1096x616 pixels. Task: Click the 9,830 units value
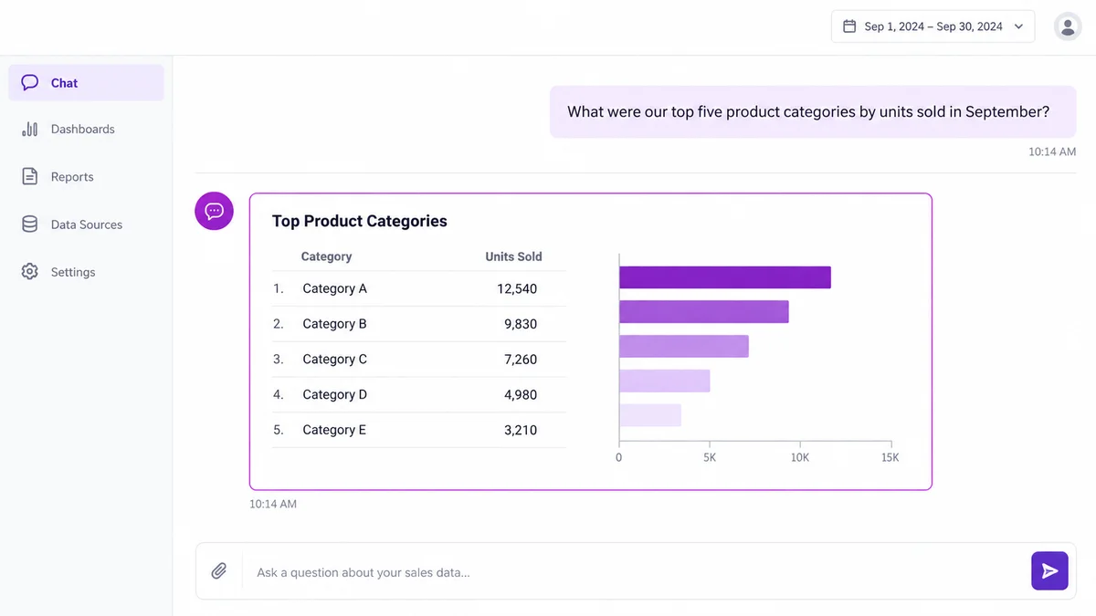click(x=521, y=324)
